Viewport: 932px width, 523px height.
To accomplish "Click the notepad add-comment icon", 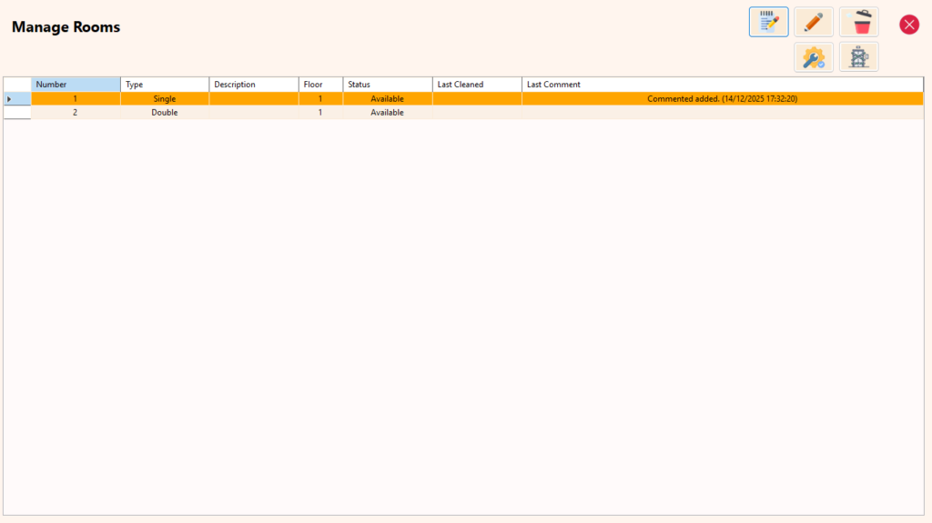I will (x=768, y=22).
